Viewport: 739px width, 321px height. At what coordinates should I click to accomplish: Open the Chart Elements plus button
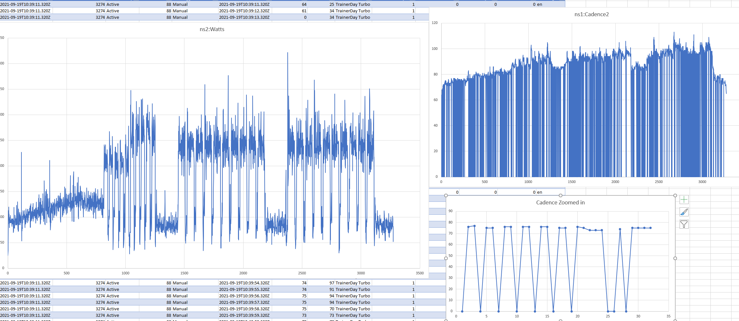tap(684, 200)
